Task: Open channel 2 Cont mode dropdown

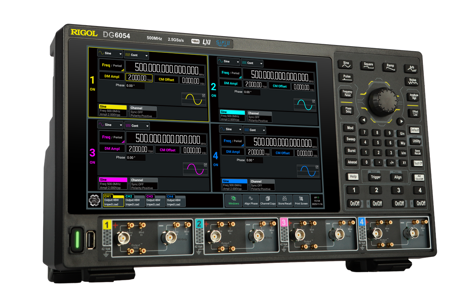Action: tap(252, 63)
